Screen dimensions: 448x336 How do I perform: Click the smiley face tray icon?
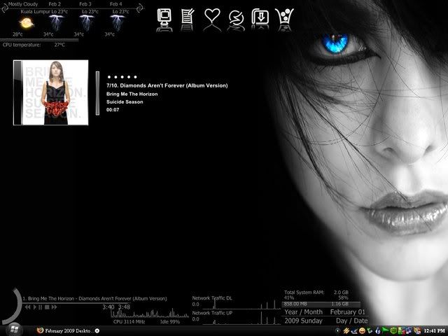(x=362, y=331)
